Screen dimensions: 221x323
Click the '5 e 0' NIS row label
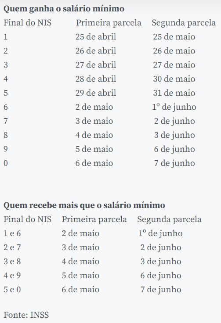(12, 289)
